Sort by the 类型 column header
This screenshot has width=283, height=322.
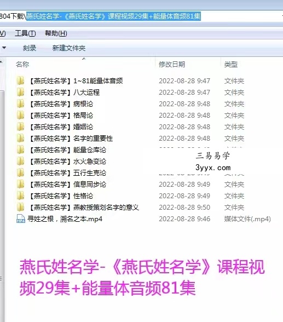(231, 65)
